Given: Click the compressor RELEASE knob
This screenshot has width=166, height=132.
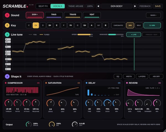Looking at the screenshot, I should coord(36,103).
